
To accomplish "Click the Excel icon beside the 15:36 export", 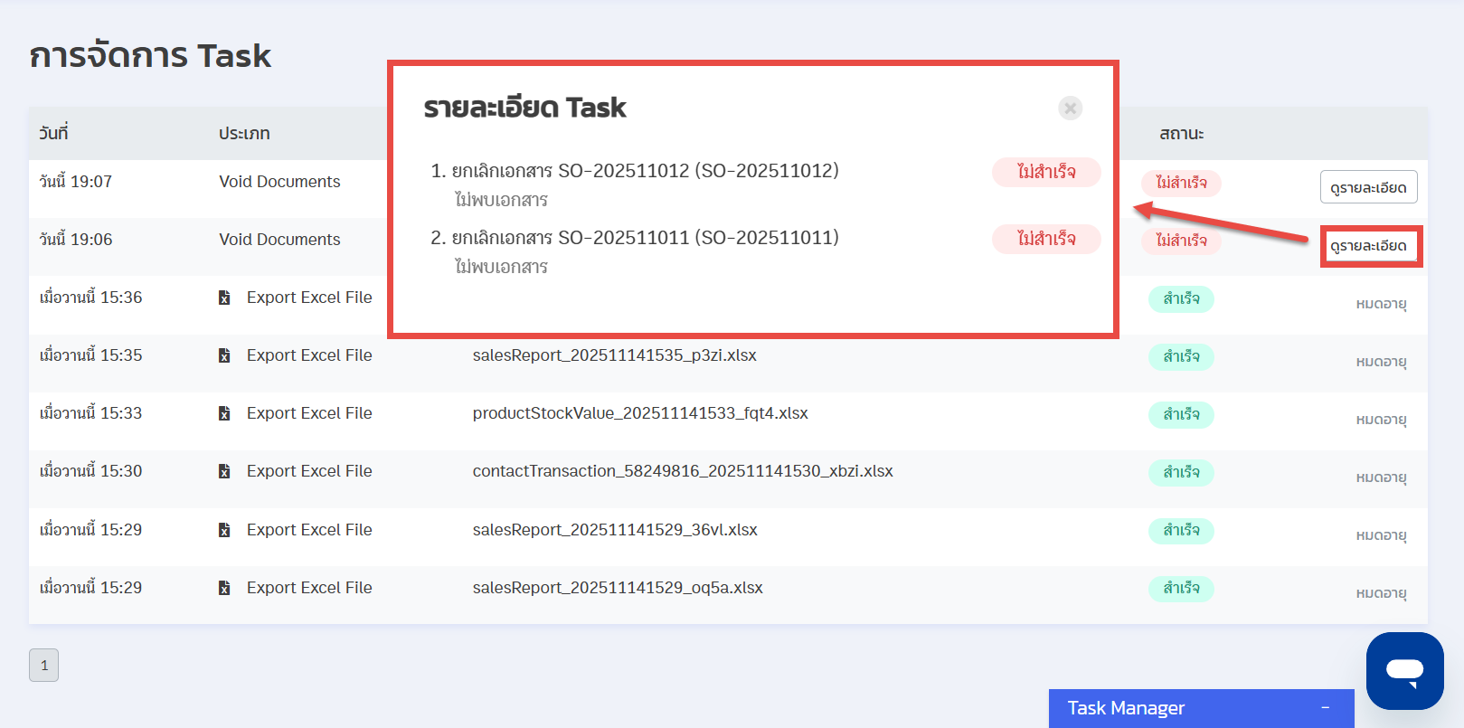I will [224, 298].
